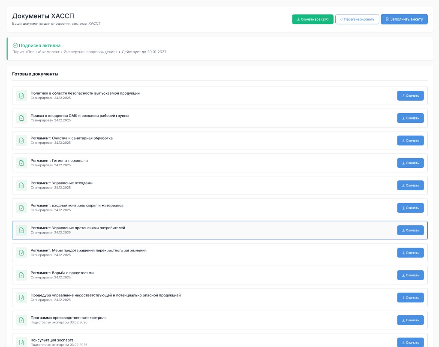Click the Перегенерировать button
The width and height of the screenshot is (439, 347).
[357, 19]
